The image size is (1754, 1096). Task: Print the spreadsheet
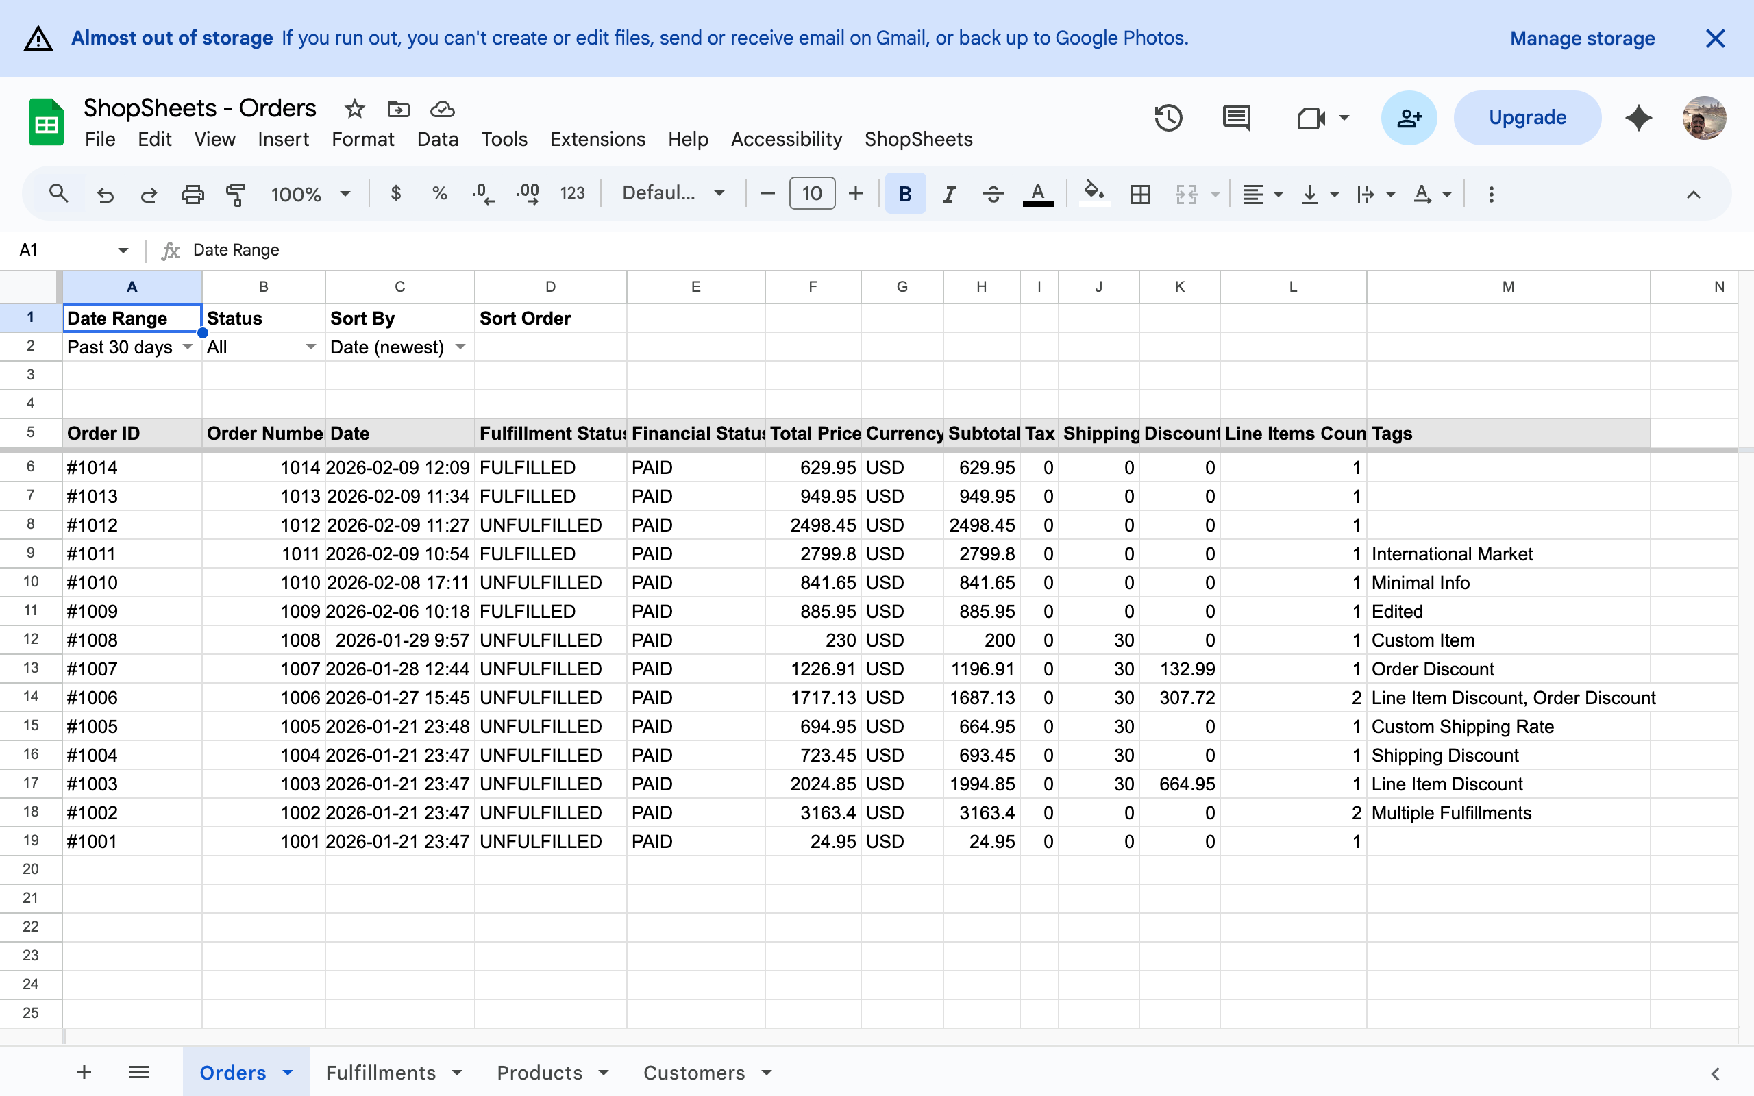(193, 194)
